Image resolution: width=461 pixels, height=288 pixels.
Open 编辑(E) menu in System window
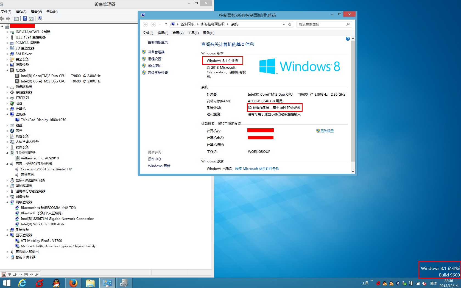click(163, 33)
